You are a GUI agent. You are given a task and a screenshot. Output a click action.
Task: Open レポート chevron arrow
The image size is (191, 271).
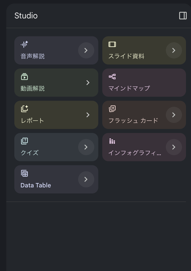[x=88, y=115]
